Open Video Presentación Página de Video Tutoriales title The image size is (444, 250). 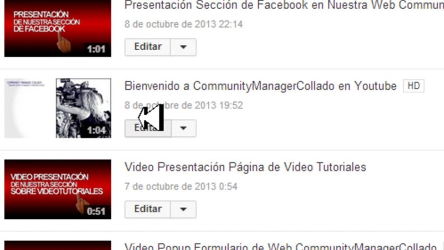(245, 167)
